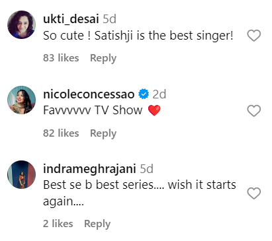Click nicoleconcessao's blue verified badge
Viewport: 272px width, 241px height.
pyautogui.click(x=144, y=94)
